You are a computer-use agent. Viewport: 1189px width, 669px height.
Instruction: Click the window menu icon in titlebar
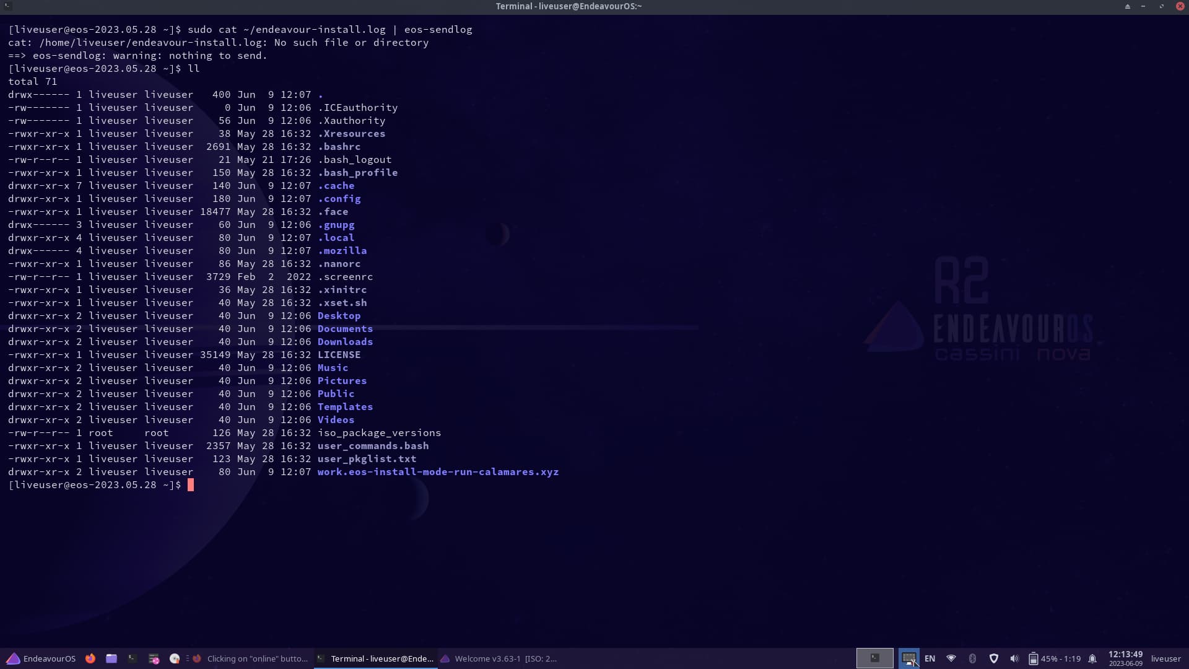pos(7,6)
